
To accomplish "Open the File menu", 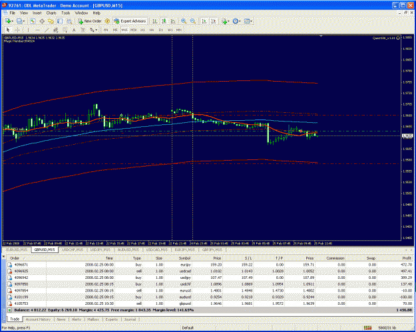I will pyautogui.click(x=12, y=13).
